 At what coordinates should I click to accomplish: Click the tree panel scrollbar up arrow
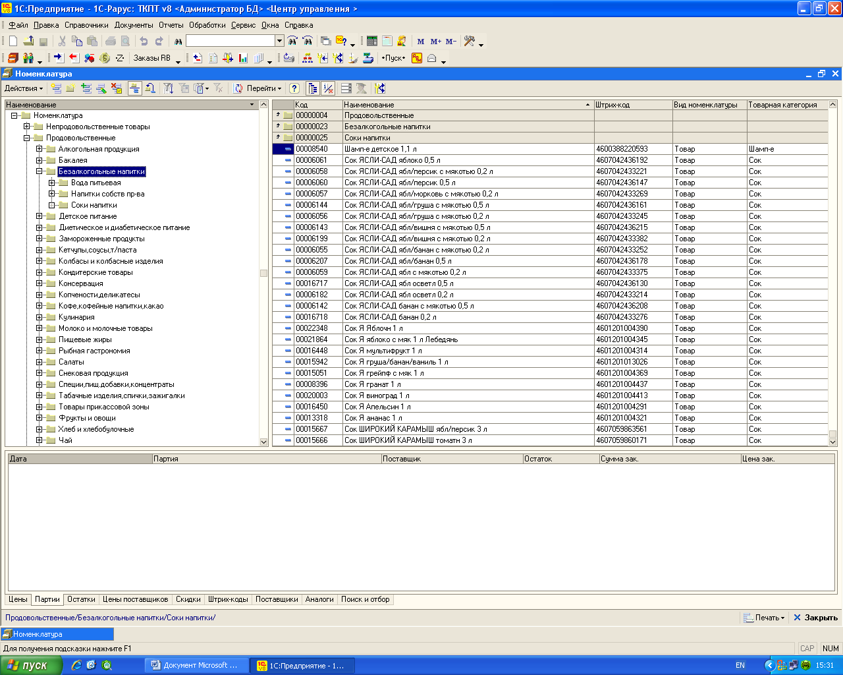click(264, 105)
